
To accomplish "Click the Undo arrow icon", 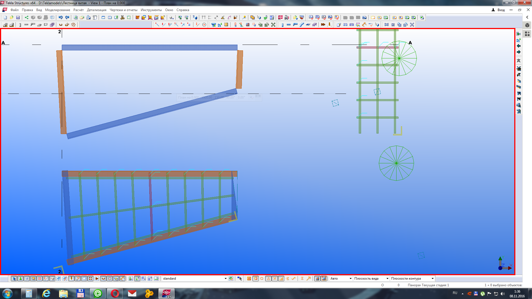I will pyautogui.click(x=60, y=17).
